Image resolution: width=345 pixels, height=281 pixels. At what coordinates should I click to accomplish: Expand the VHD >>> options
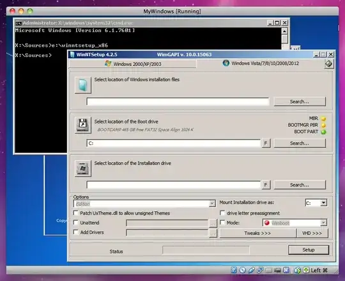coord(312,233)
